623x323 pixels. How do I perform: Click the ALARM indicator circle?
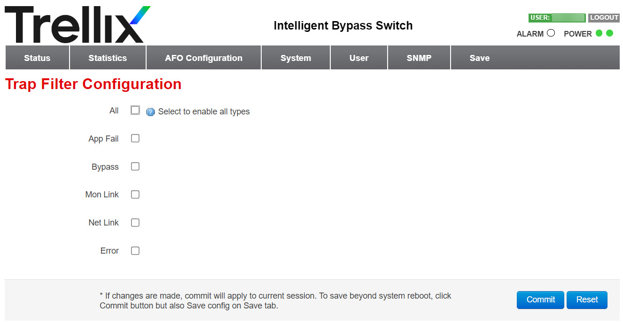551,33
